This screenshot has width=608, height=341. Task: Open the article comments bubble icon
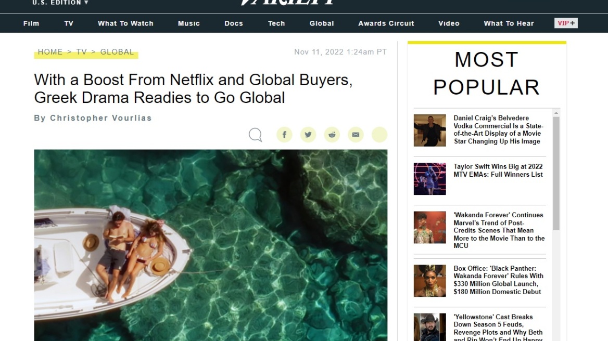[x=255, y=135]
